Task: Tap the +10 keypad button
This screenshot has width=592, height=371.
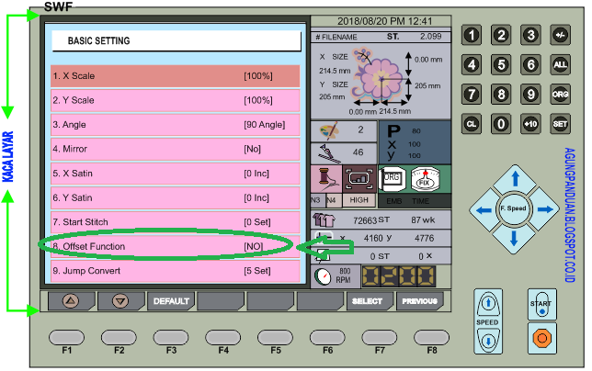Action: click(x=530, y=124)
